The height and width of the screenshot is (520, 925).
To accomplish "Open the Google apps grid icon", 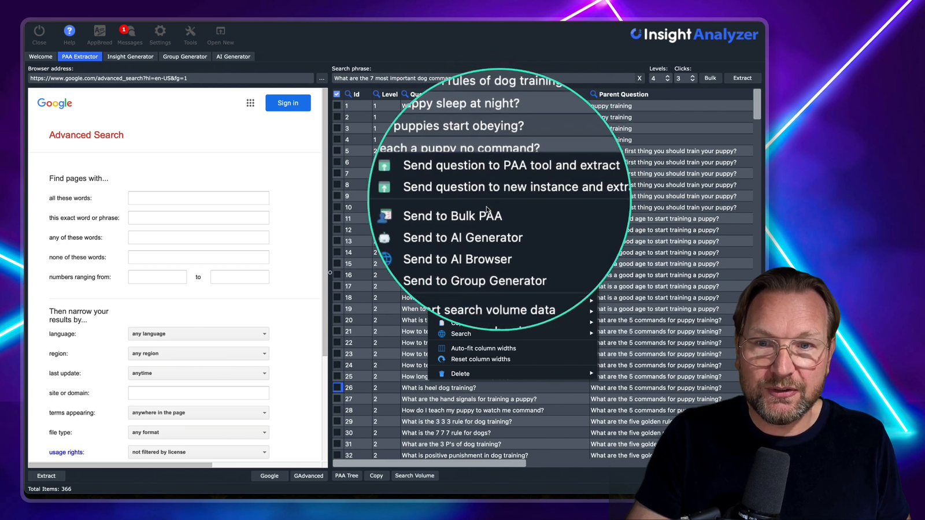I will (x=250, y=103).
